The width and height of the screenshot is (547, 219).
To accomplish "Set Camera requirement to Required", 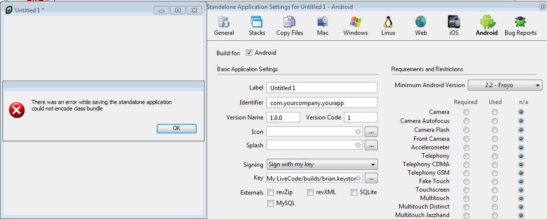I will click(466, 112).
